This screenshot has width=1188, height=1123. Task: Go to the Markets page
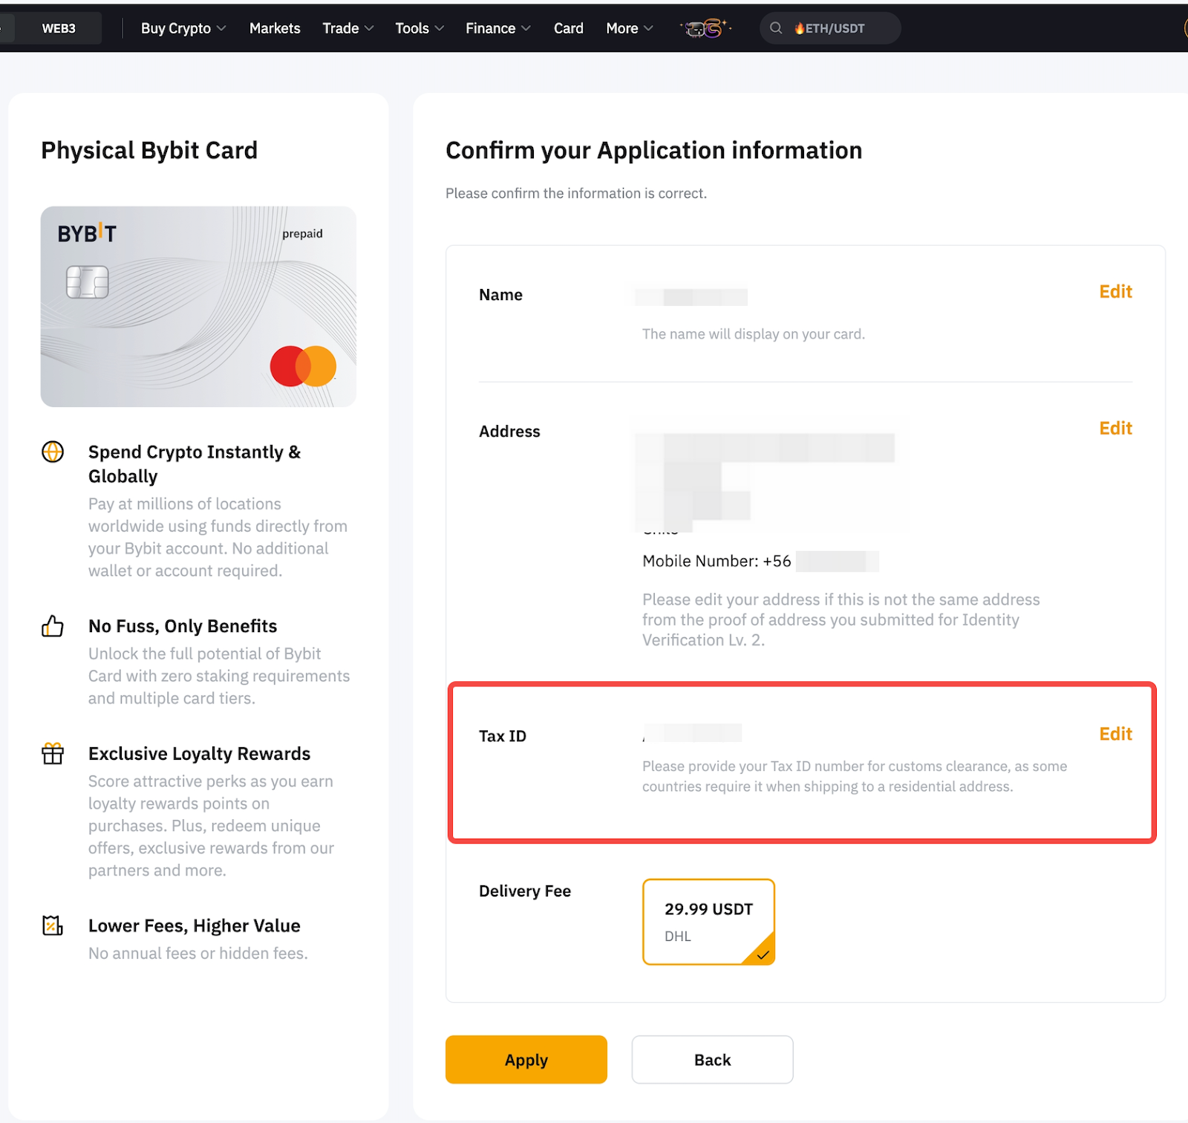[x=275, y=28]
